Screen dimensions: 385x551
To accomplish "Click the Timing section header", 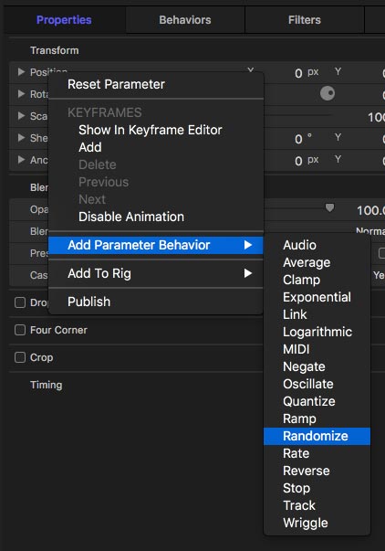I will pyautogui.click(x=46, y=385).
